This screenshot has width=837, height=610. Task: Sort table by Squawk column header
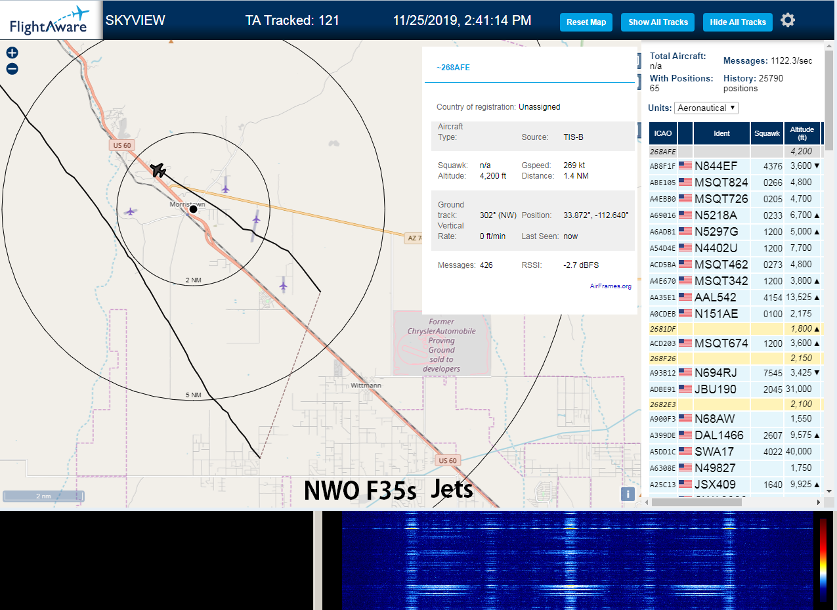pos(767,133)
